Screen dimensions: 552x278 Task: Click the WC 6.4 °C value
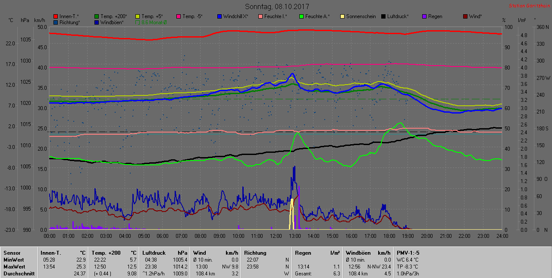(x=408, y=259)
